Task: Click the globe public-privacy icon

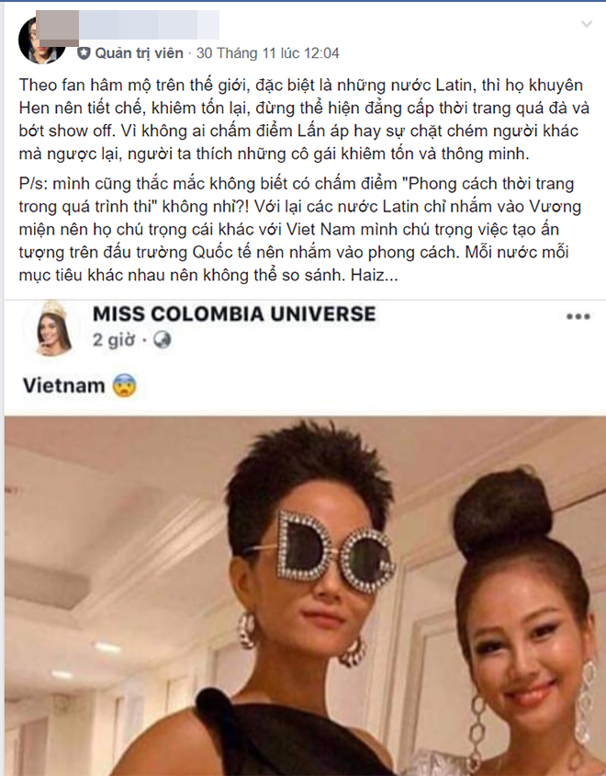Action: [x=163, y=340]
